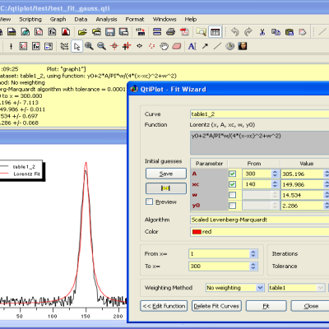Copy selection icon
The width and height of the screenshot is (329, 329).
point(276,32)
